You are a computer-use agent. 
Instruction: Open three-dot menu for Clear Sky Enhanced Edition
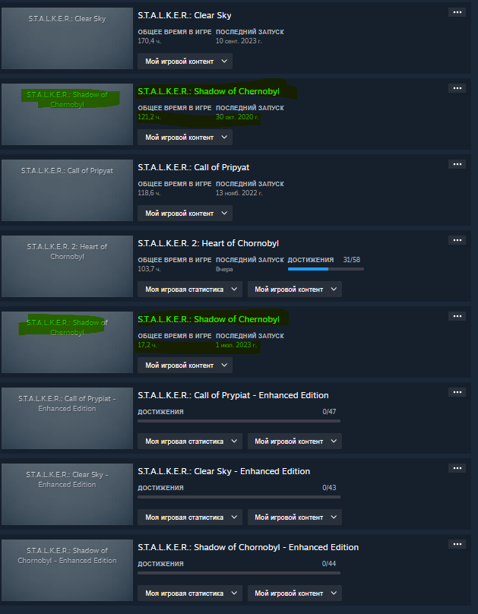tap(457, 468)
